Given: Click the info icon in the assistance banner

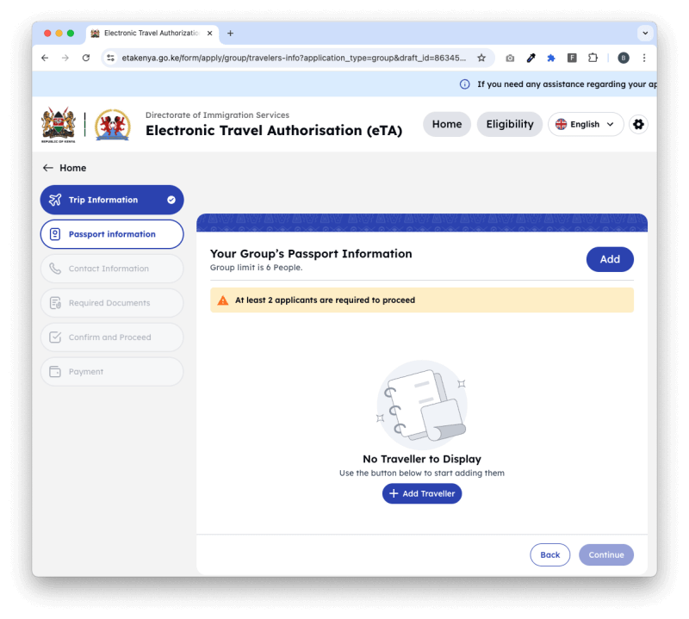Looking at the screenshot, I should coord(464,84).
